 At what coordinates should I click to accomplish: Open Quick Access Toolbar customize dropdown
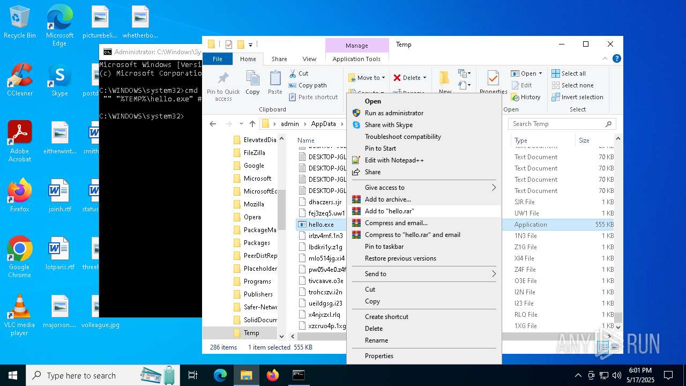(x=250, y=44)
